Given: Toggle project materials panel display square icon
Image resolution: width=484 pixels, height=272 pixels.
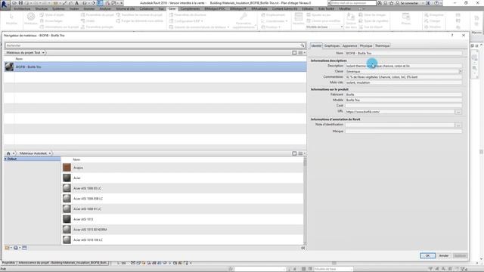Looking at the screenshot, I should coord(294,53).
